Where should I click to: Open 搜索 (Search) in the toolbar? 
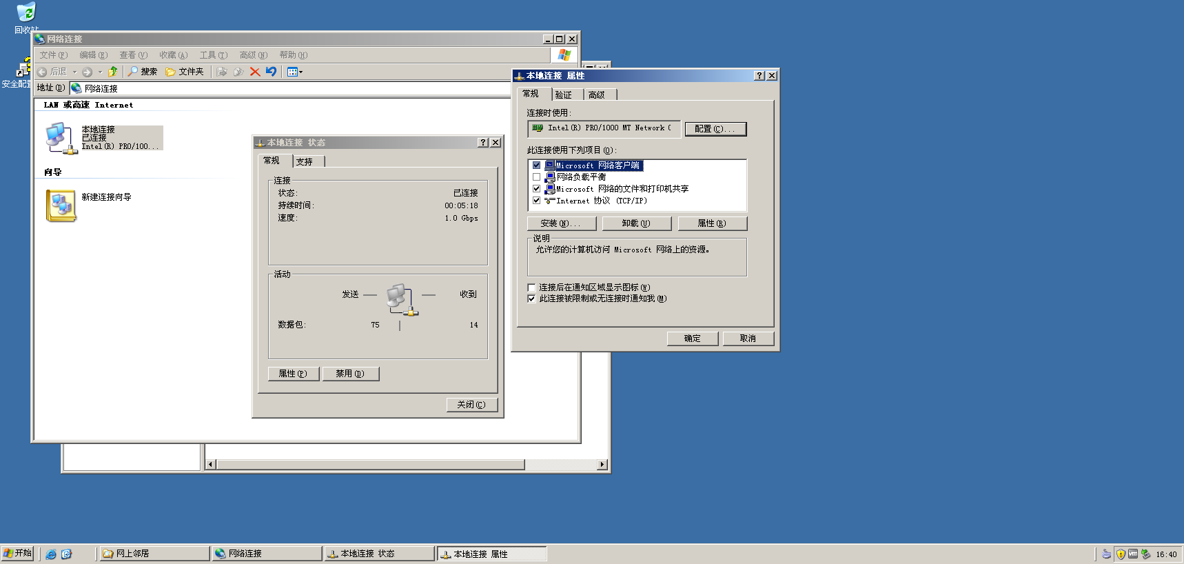coord(143,72)
